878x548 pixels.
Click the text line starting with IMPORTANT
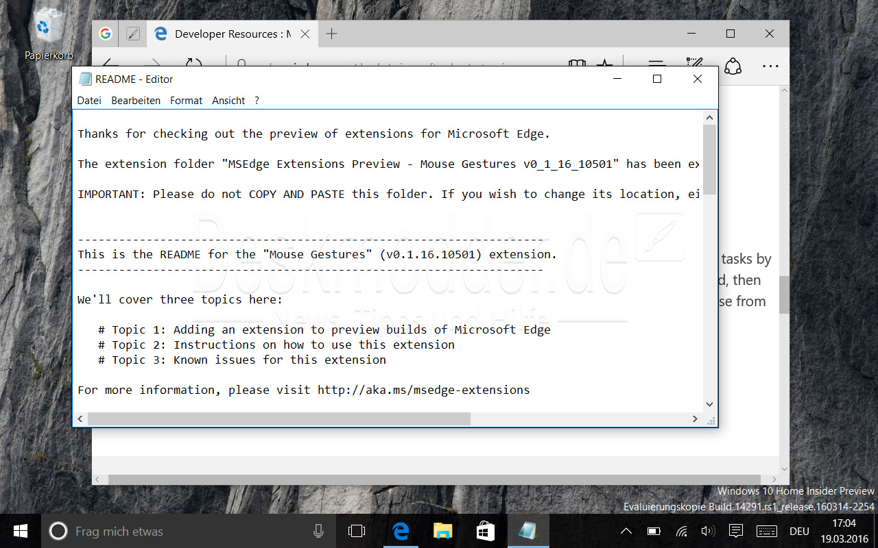tap(389, 194)
